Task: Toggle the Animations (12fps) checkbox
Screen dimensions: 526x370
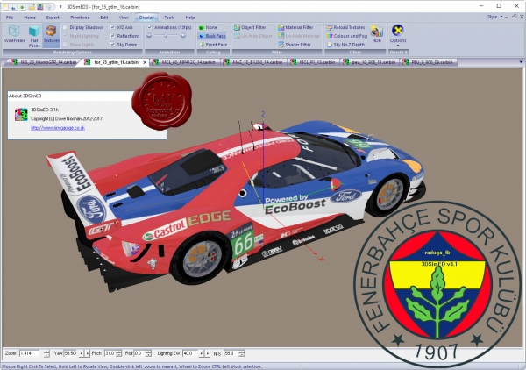Action: pos(150,27)
